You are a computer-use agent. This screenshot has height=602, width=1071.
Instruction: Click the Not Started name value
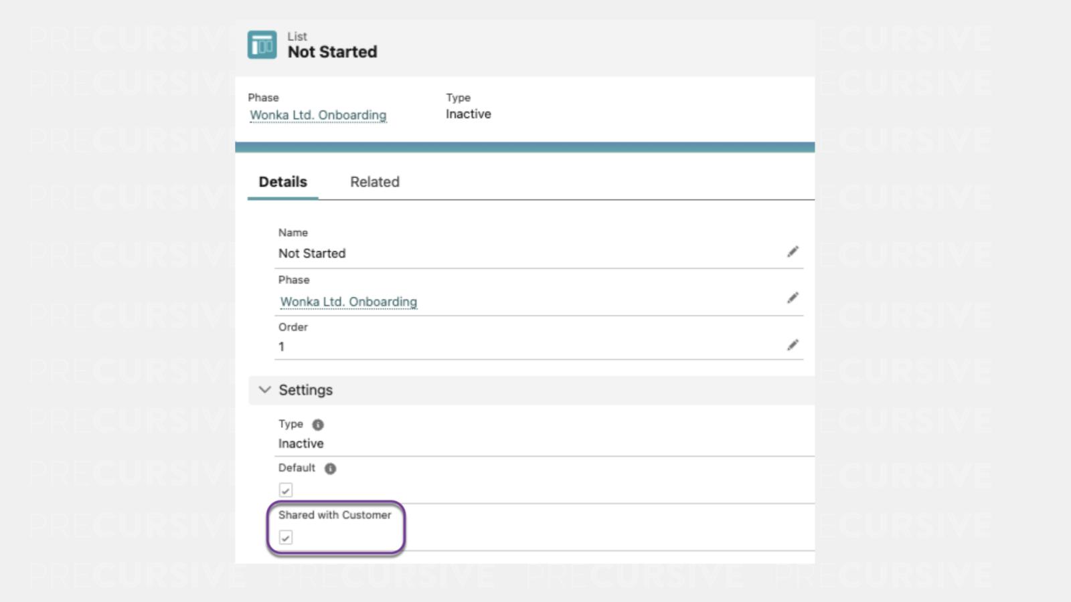pyautogui.click(x=312, y=254)
